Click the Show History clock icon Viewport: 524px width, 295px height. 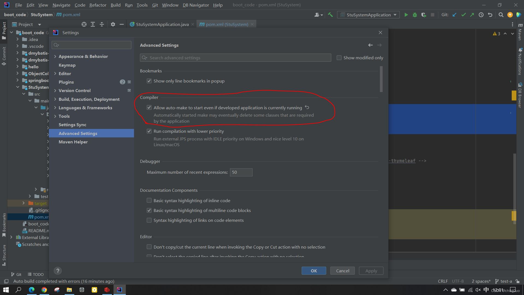point(481,15)
